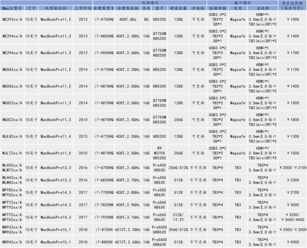Click the MJLQ2xx/A model cell
This screenshot has height=248, width=307.
(12, 136)
